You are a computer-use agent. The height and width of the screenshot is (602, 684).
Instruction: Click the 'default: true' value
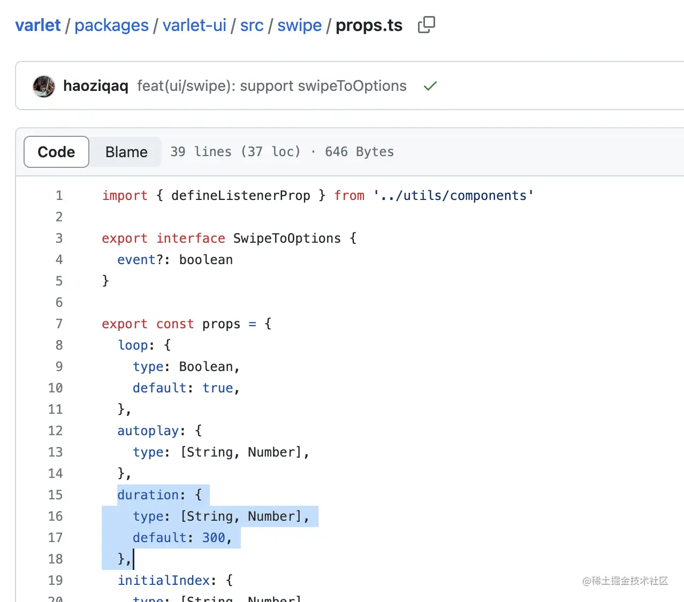tap(183, 388)
